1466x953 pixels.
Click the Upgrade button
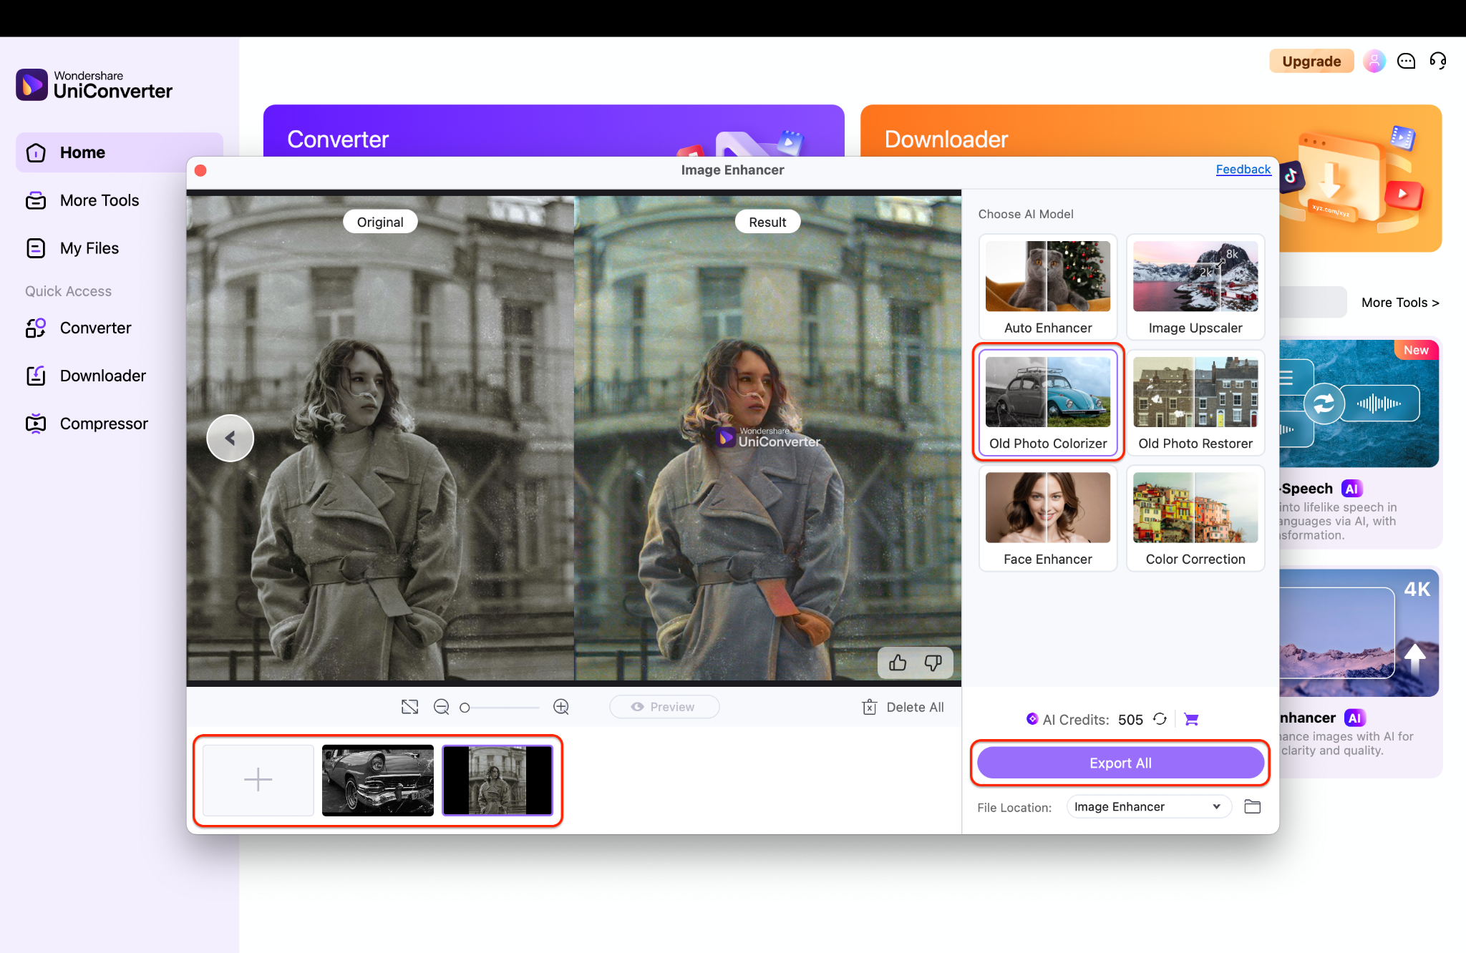pos(1311,61)
